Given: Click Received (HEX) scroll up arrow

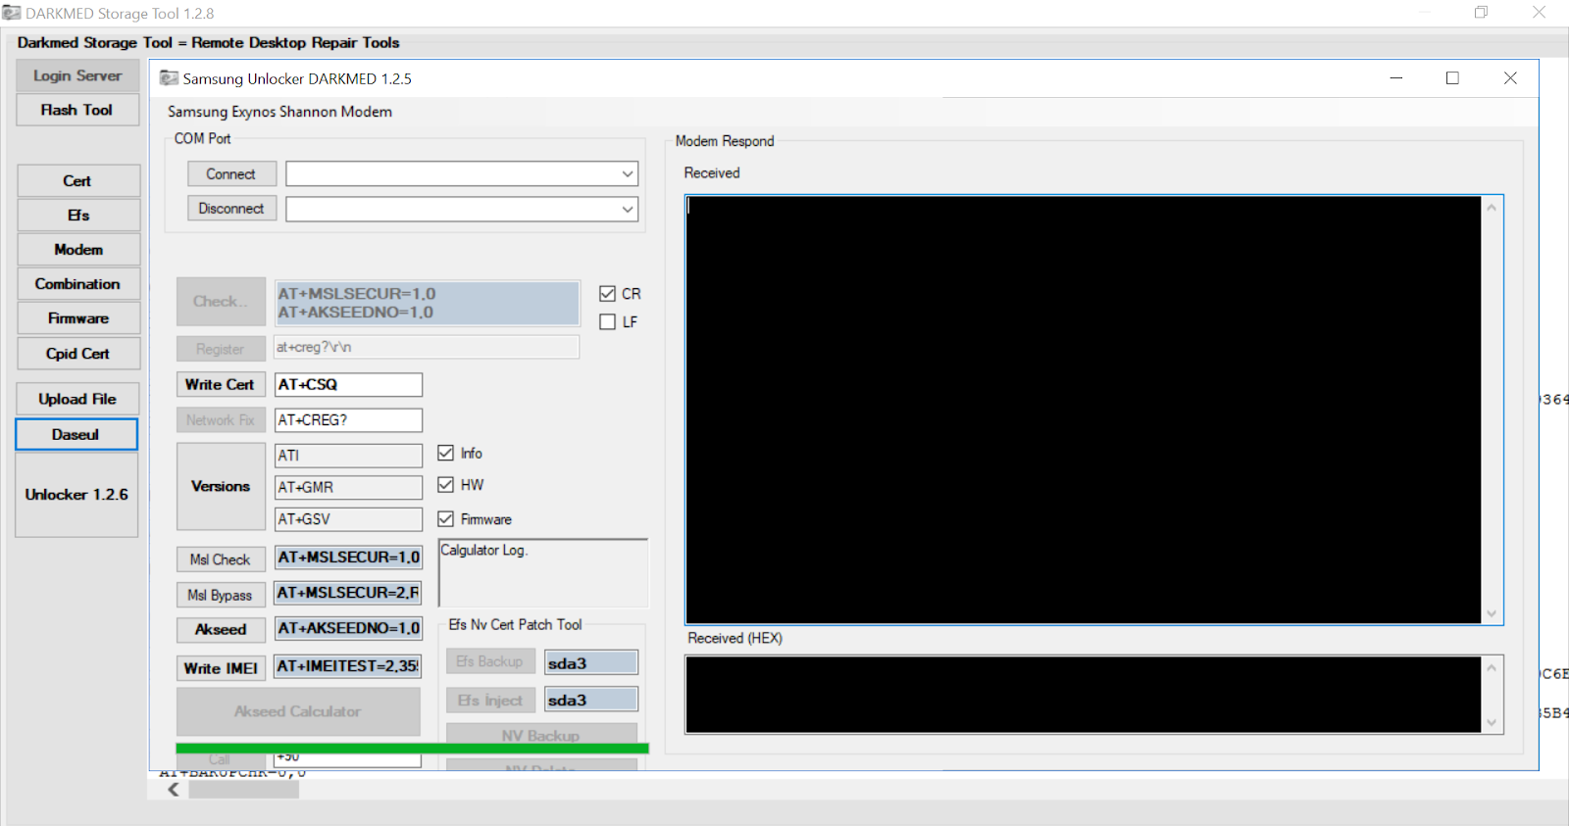Looking at the screenshot, I should click(1493, 668).
